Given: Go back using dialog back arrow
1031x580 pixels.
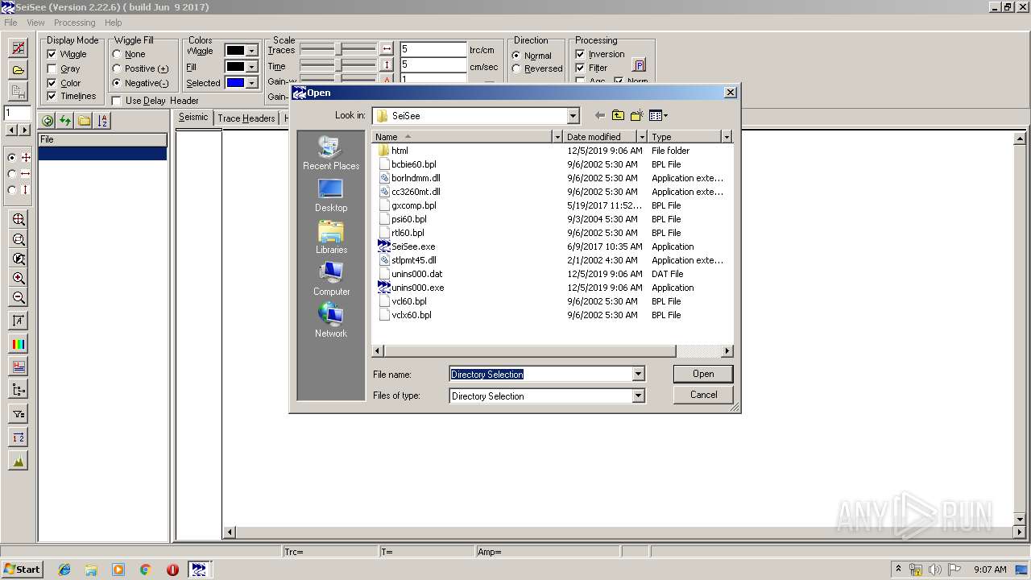Looking at the screenshot, I should coord(599,115).
